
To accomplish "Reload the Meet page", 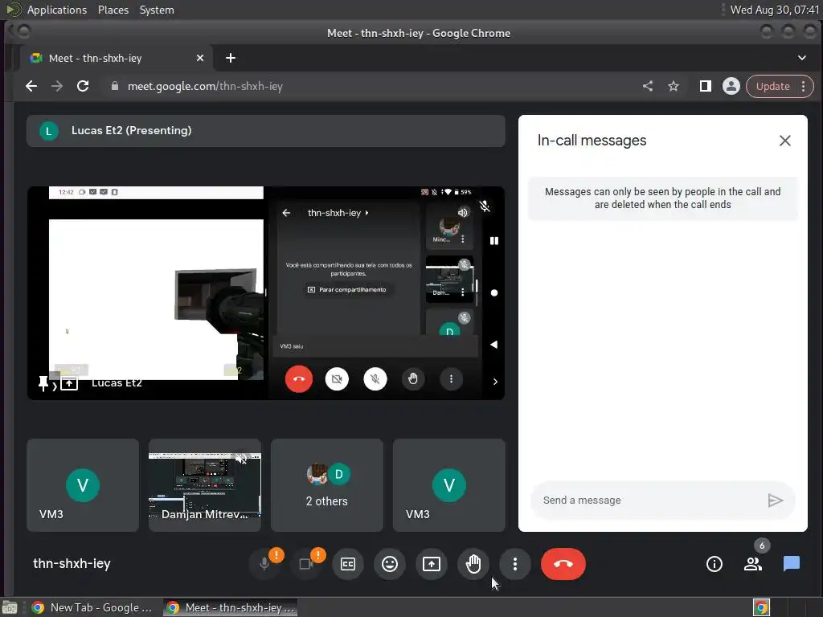I will click(83, 86).
